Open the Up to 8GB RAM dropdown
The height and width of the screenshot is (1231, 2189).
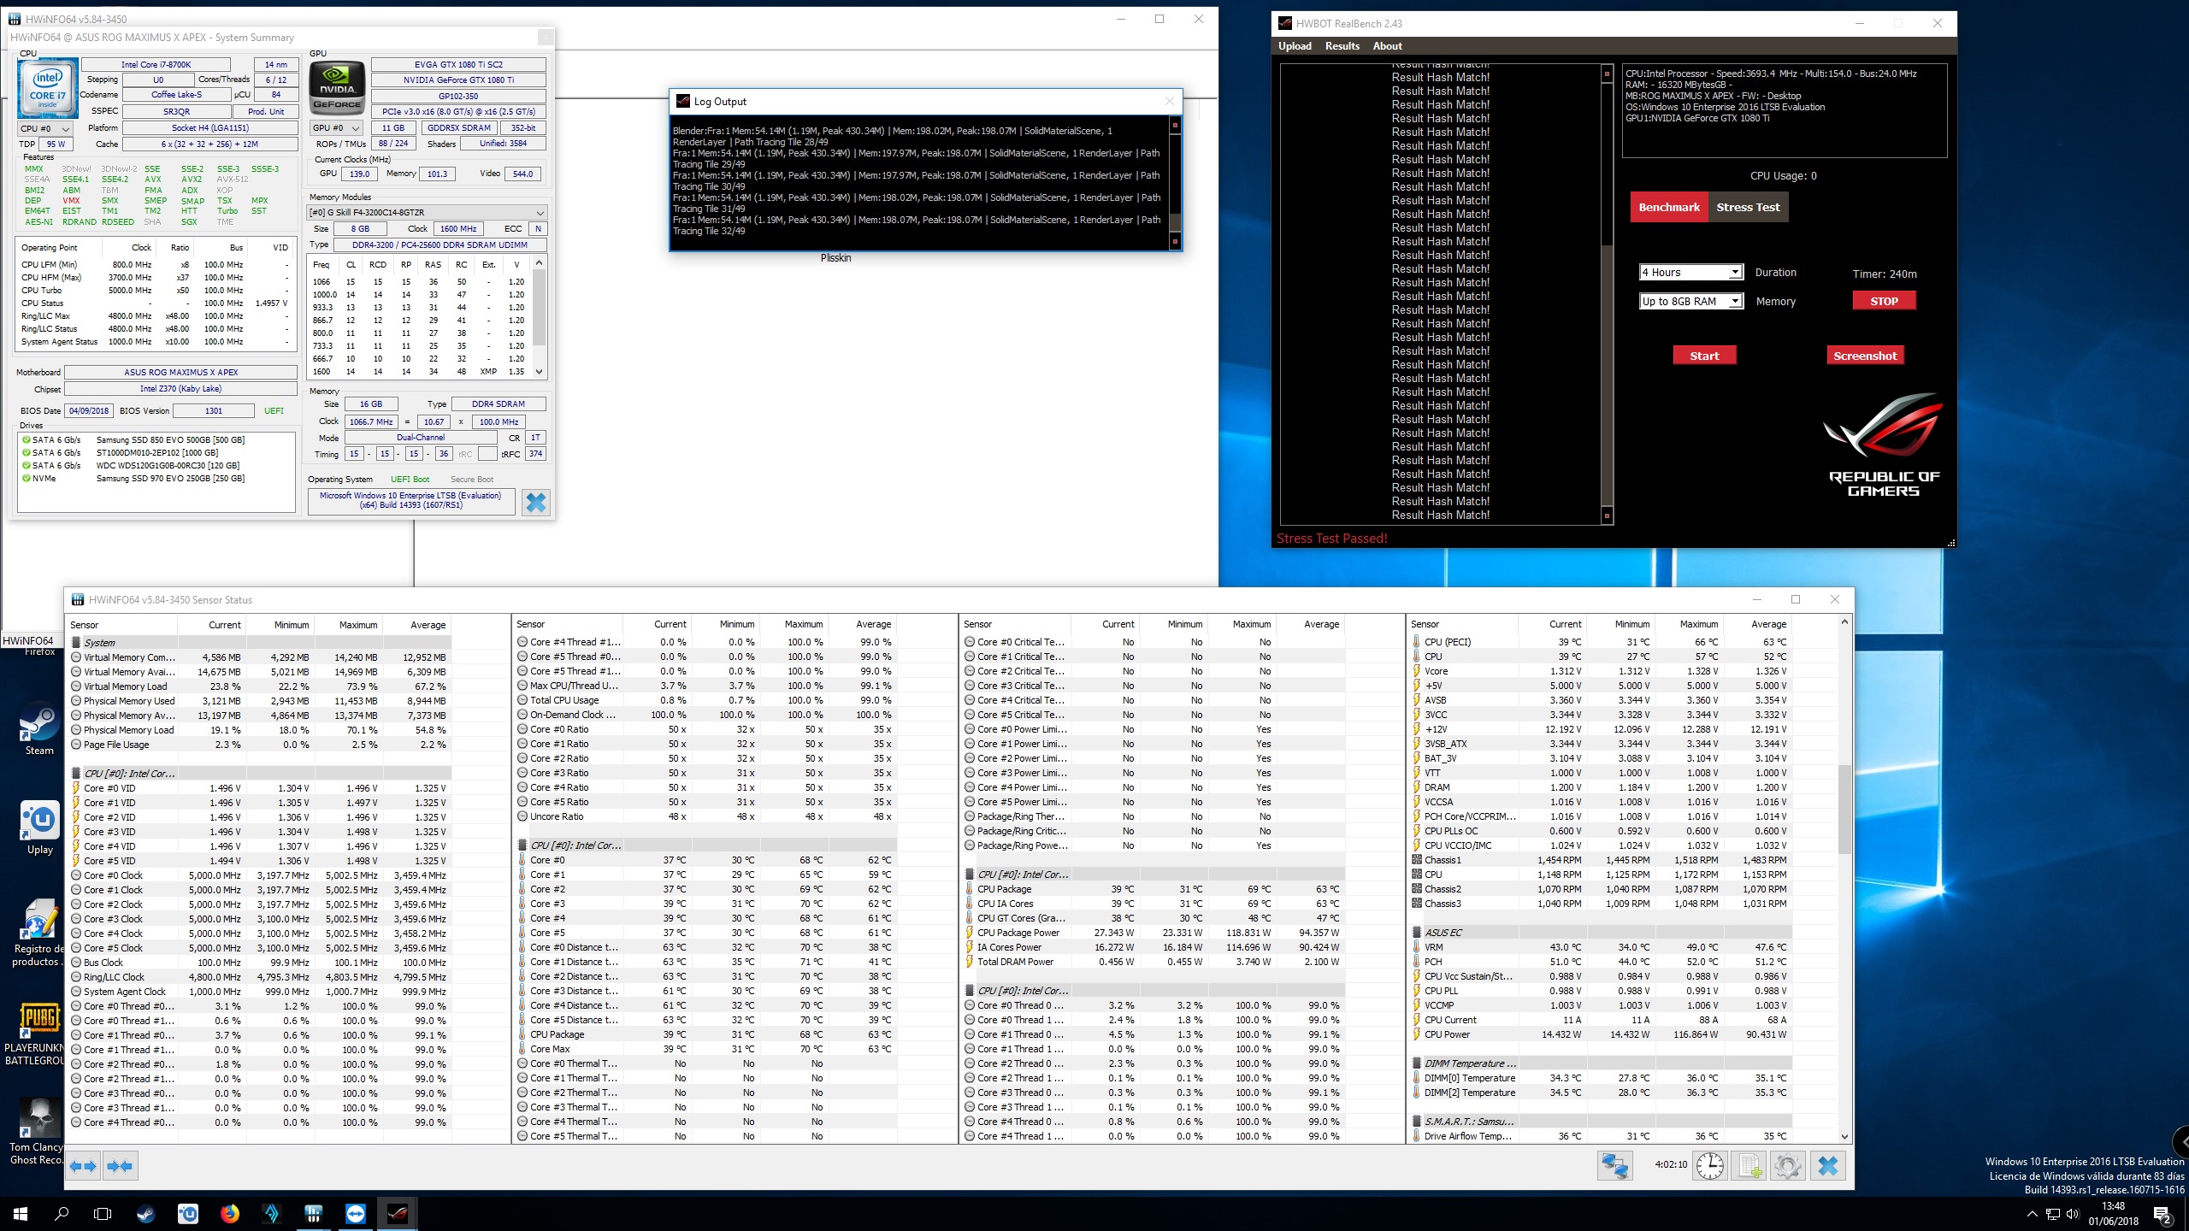tap(1690, 301)
